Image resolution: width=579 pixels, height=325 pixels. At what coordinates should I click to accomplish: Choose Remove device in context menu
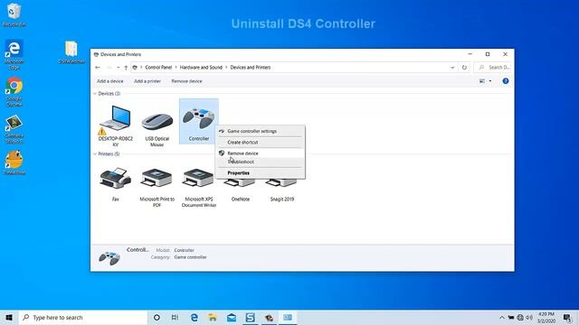pos(260,153)
